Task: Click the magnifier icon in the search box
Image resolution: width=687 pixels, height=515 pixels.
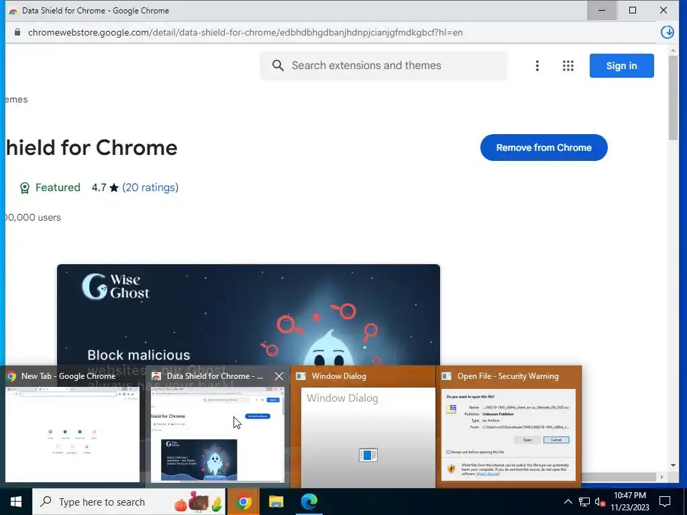Action: click(278, 66)
